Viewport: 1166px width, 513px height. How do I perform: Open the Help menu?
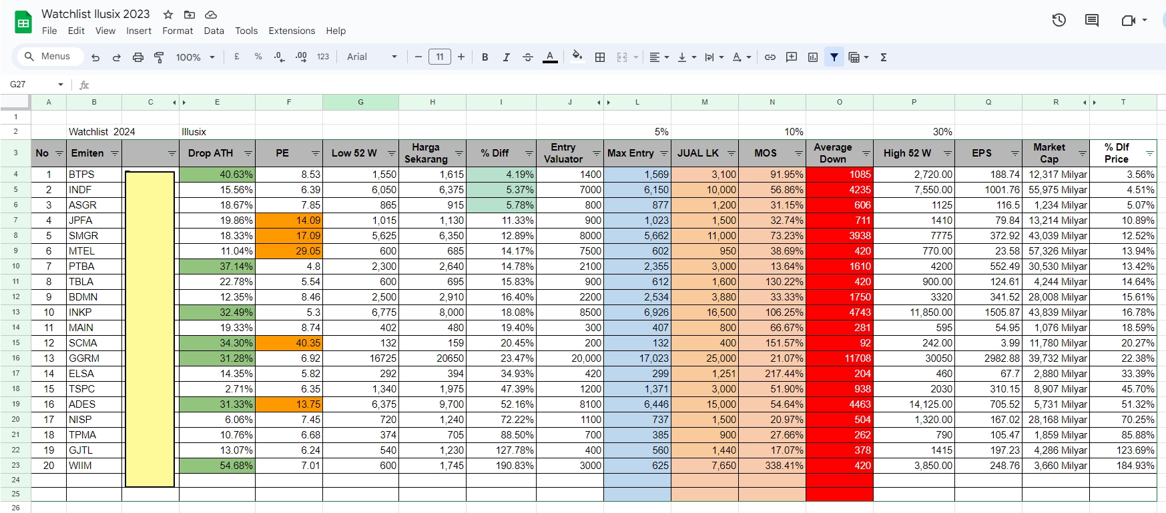(336, 31)
